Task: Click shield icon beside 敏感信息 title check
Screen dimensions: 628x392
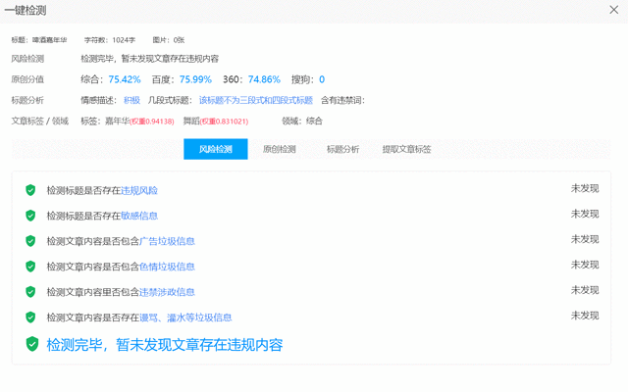Action: coord(31,216)
